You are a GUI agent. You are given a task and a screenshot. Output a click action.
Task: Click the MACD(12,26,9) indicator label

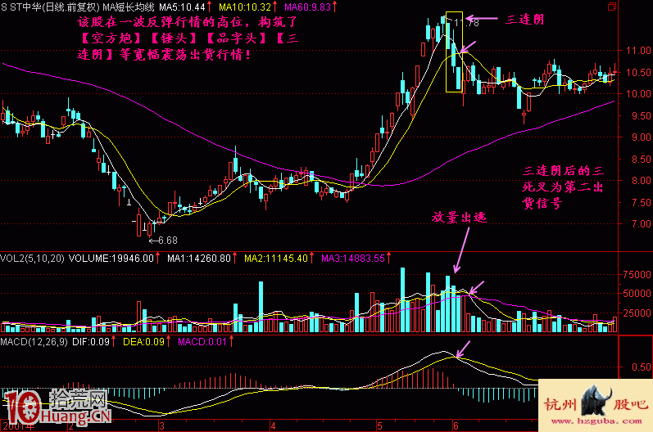[34, 342]
